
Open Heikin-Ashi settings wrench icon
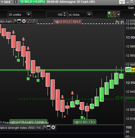tap(14, 21)
